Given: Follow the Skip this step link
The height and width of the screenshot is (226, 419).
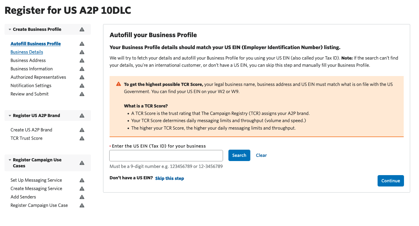Looking at the screenshot, I should (170, 178).
